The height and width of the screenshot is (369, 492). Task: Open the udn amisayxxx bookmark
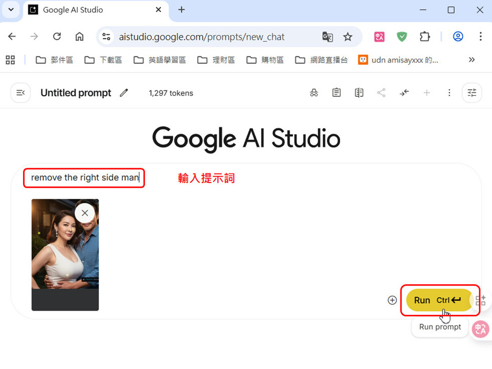pyautogui.click(x=398, y=60)
